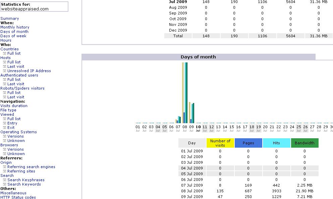
Task: Click icon beside Search Keywords
Action: click(4, 184)
